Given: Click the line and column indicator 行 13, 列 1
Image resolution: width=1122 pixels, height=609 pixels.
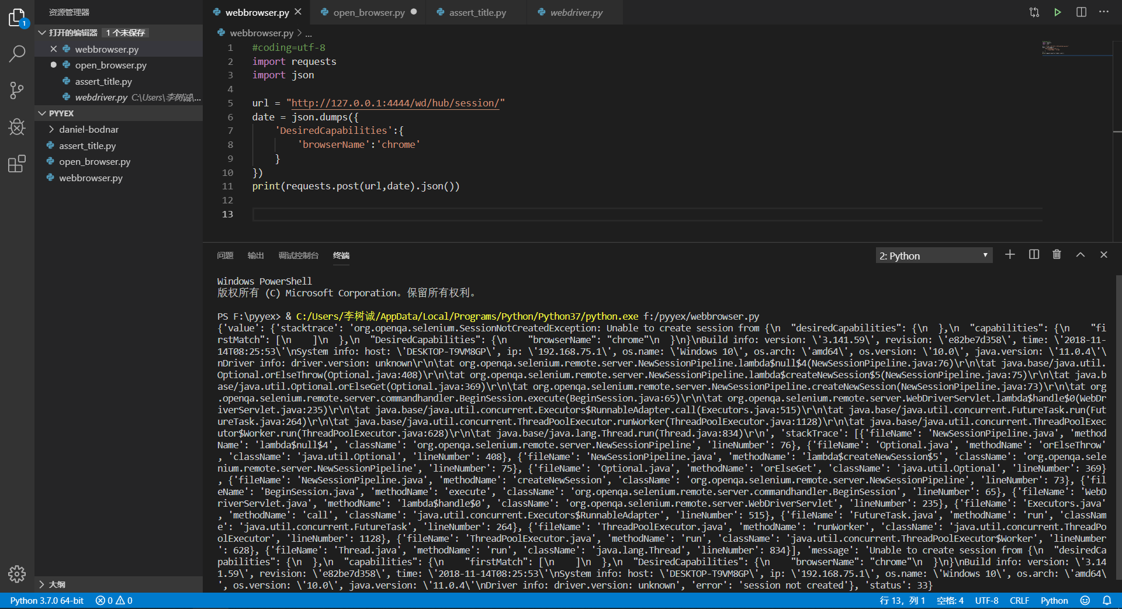Looking at the screenshot, I should pos(902,600).
